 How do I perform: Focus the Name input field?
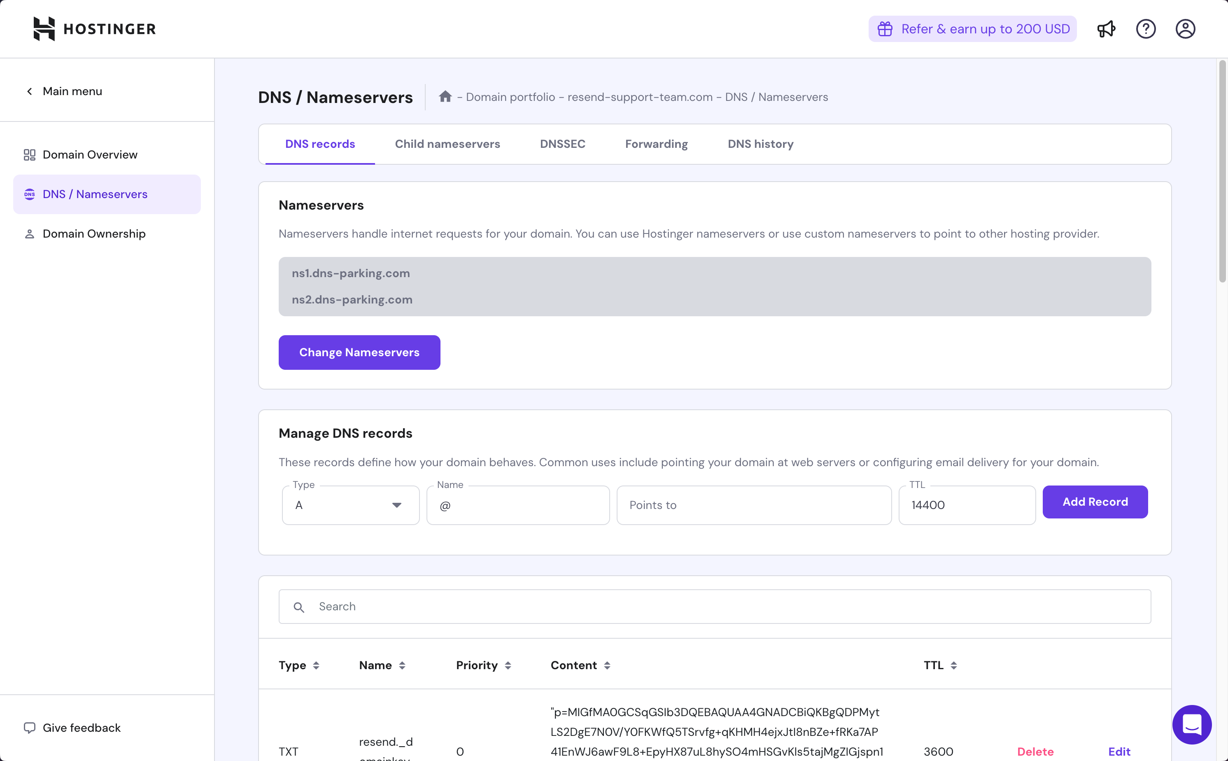tap(517, 505)
